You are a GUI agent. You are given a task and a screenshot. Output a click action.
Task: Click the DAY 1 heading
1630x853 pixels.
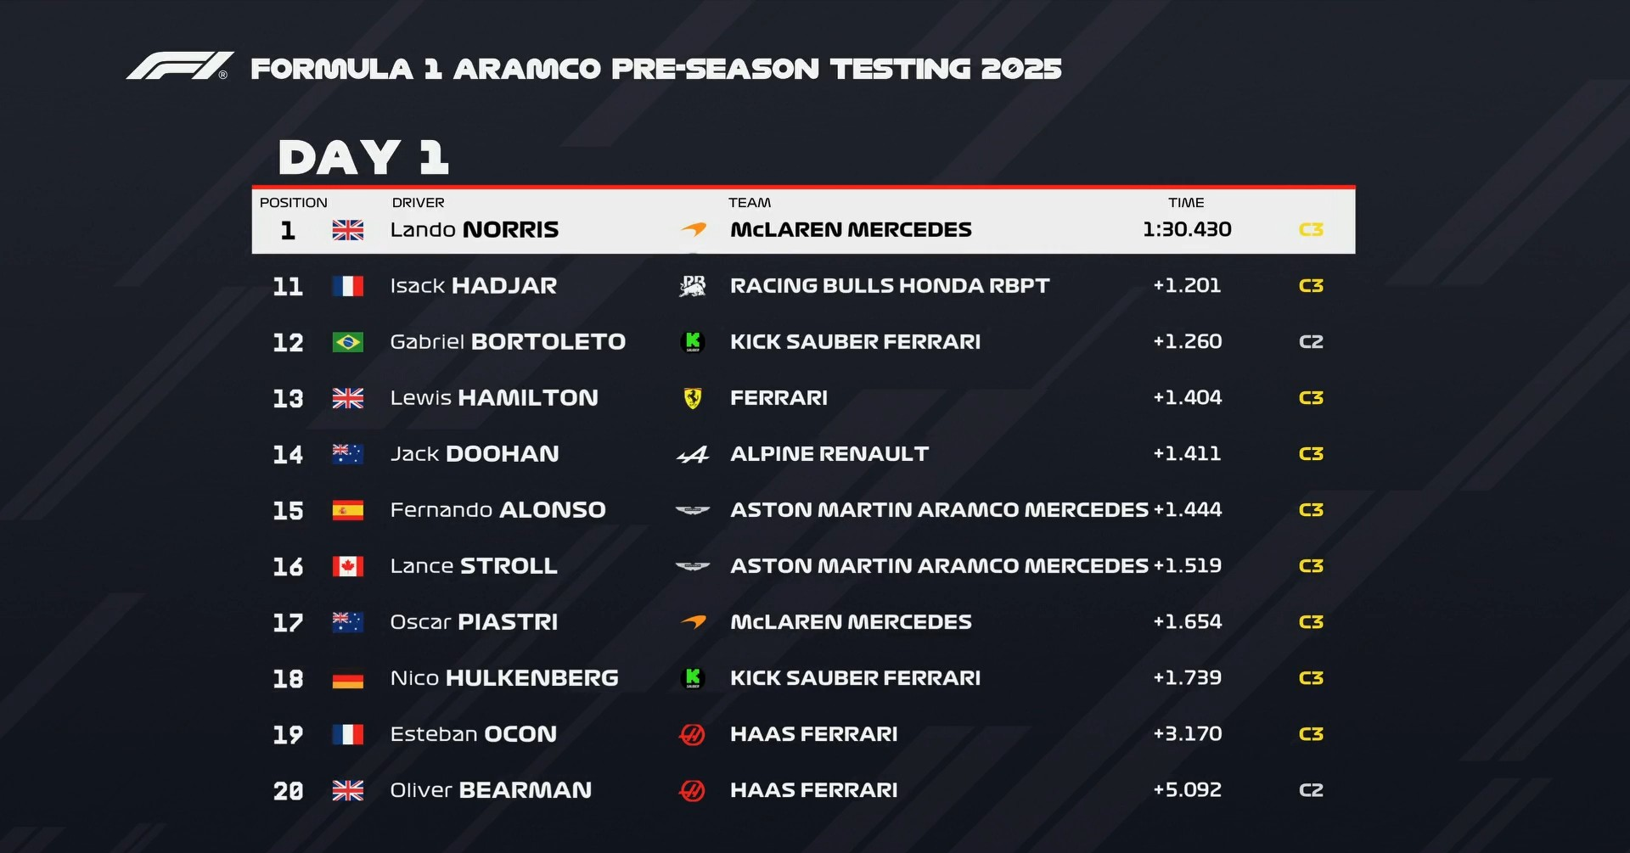[x=363, y=158]
